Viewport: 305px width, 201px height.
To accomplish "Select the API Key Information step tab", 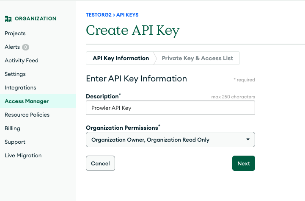I will click(x=121, y=58).
